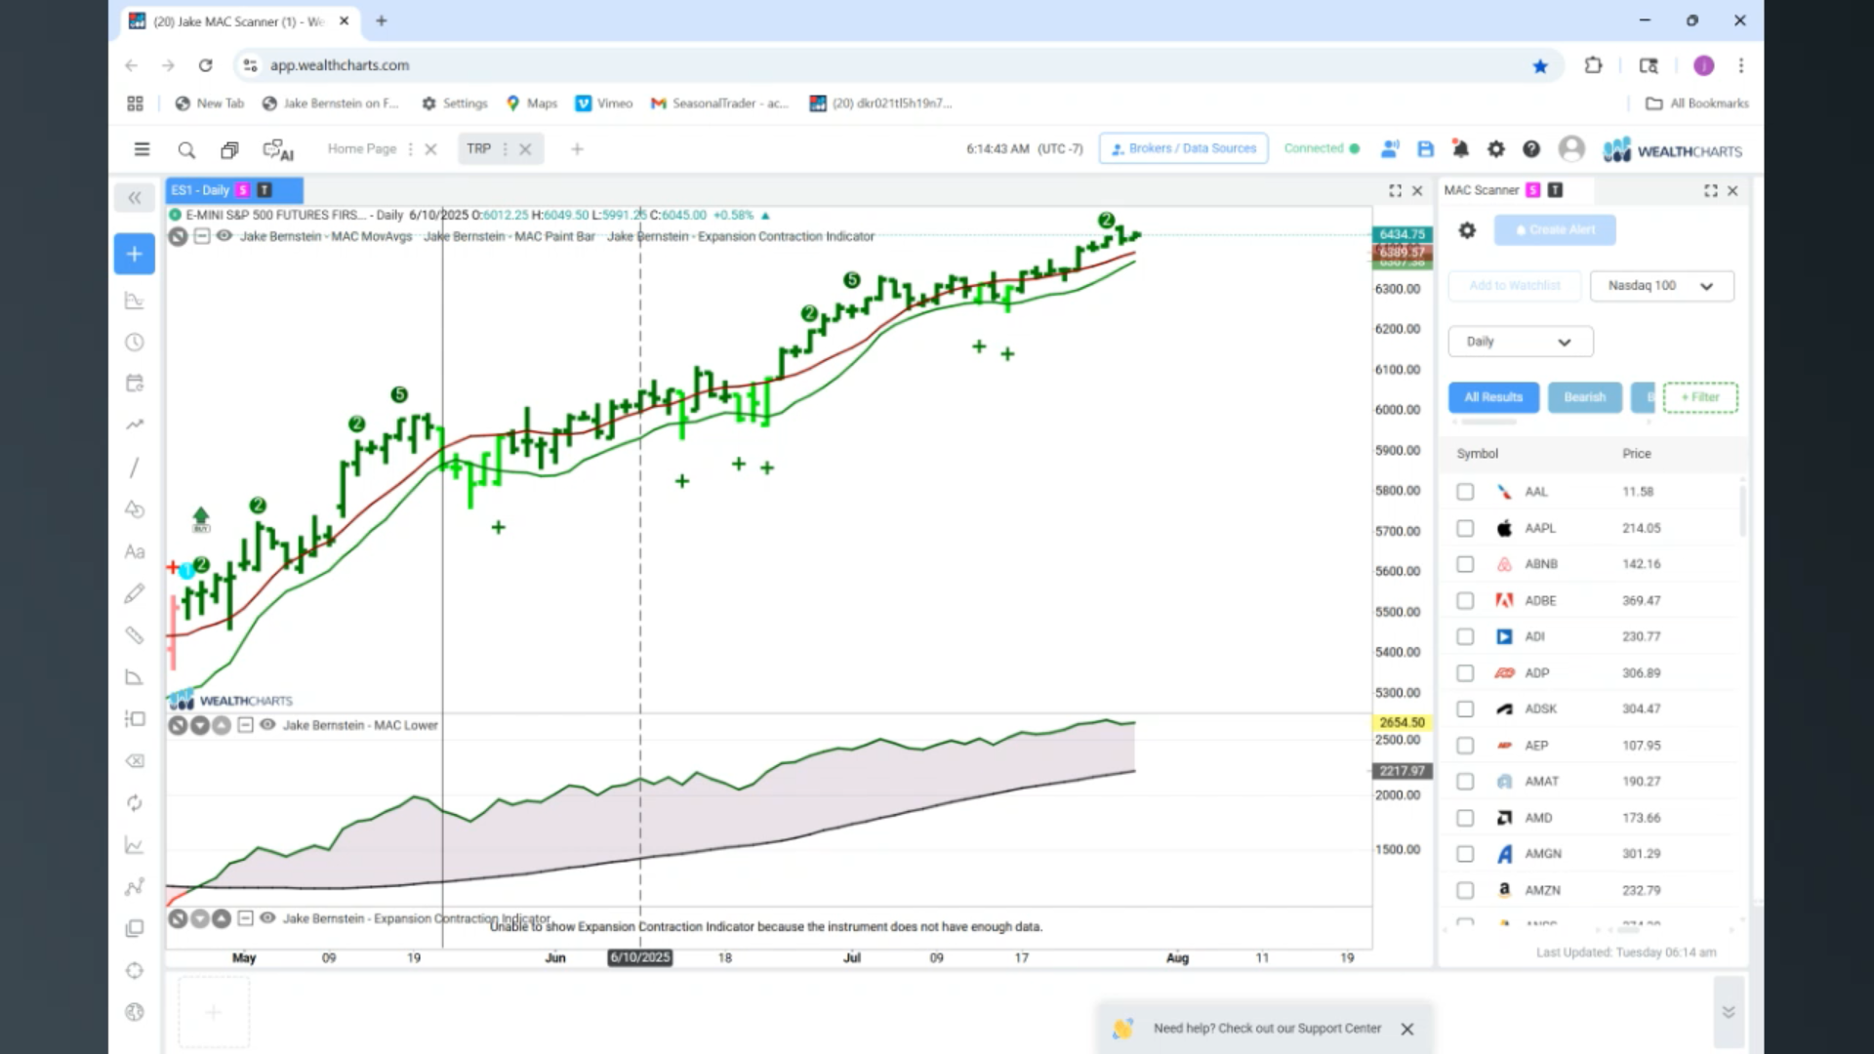The width and height of the screenshot is (1874, 1054).
Task: Open the Daily timeframe dropdown
Action: 1520,342
